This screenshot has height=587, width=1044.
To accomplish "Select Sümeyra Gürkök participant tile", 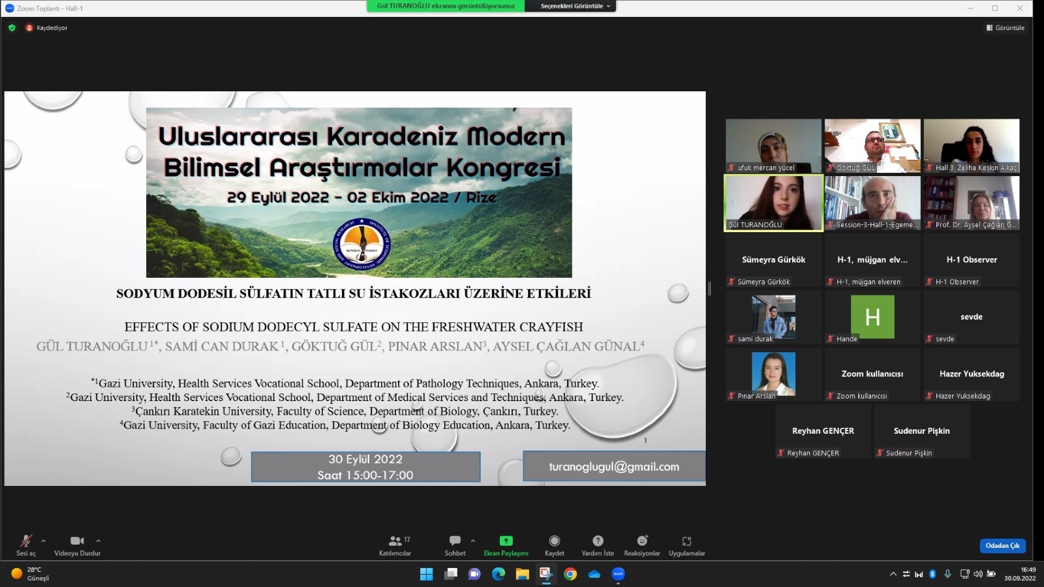I will coord(773,260).
